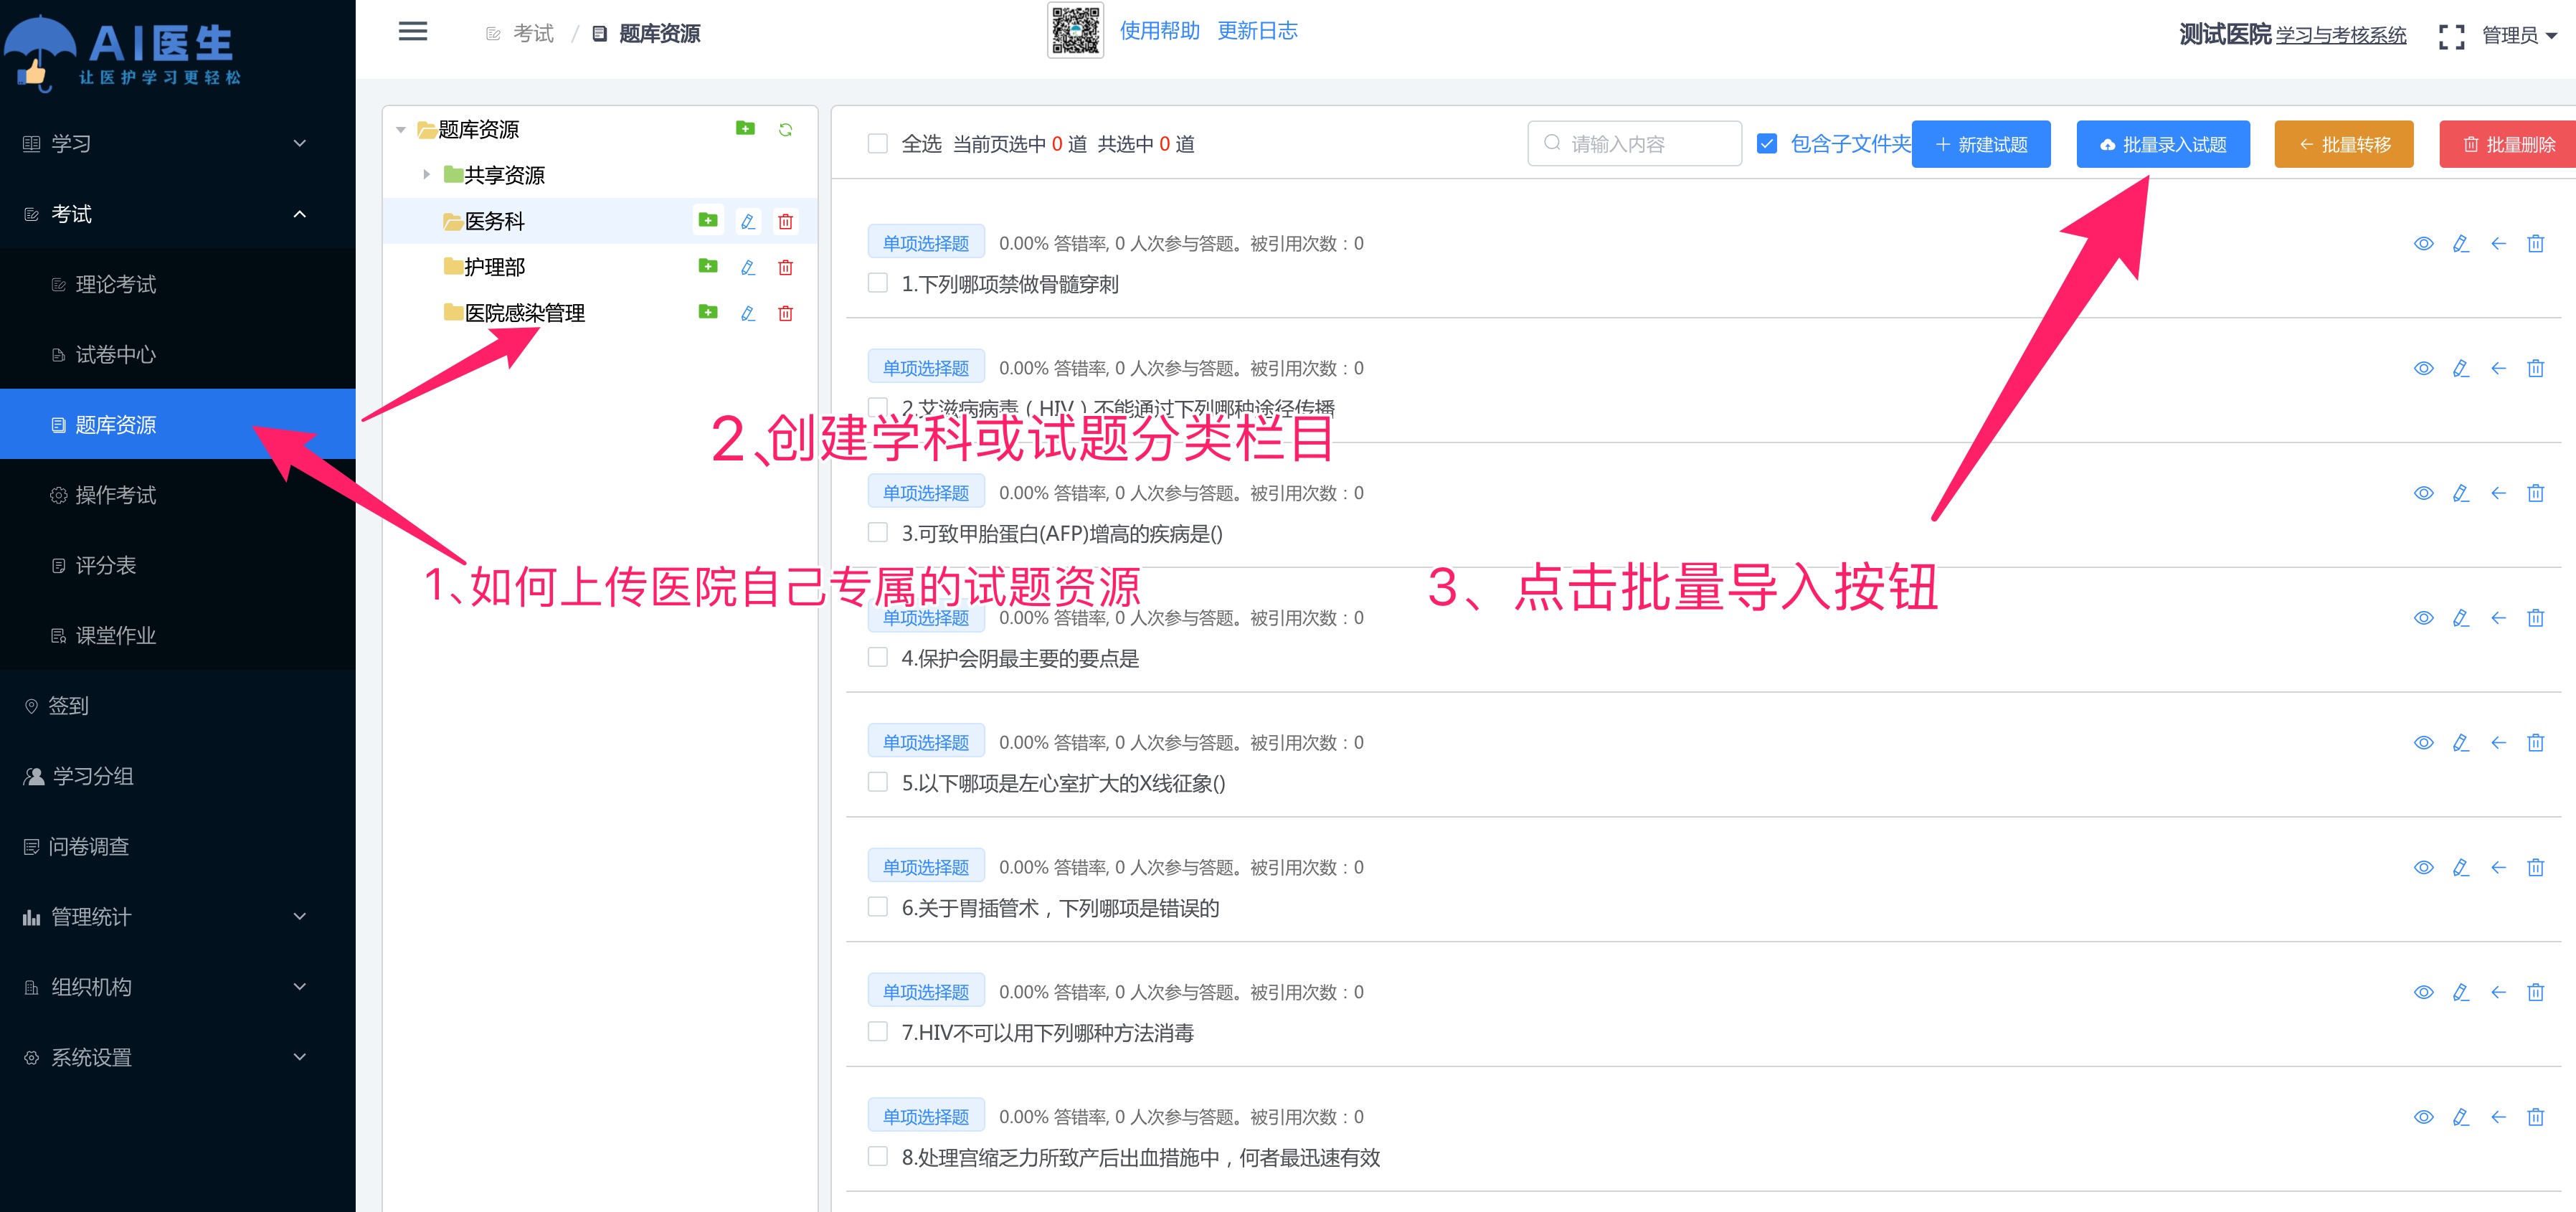The height and width of the screenshot is (1212, 2576).
Task: Focus the 请输入内容 search field
Action: click(1634, 143)
